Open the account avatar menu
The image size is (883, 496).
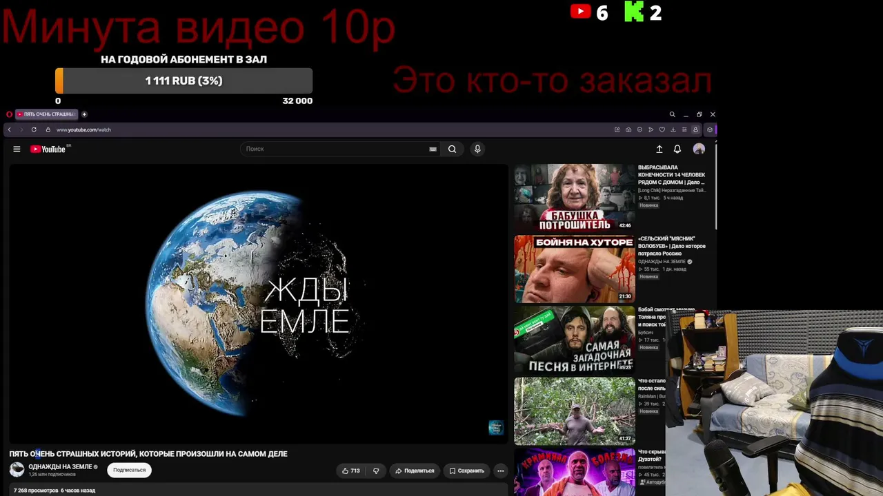(699, 149)
